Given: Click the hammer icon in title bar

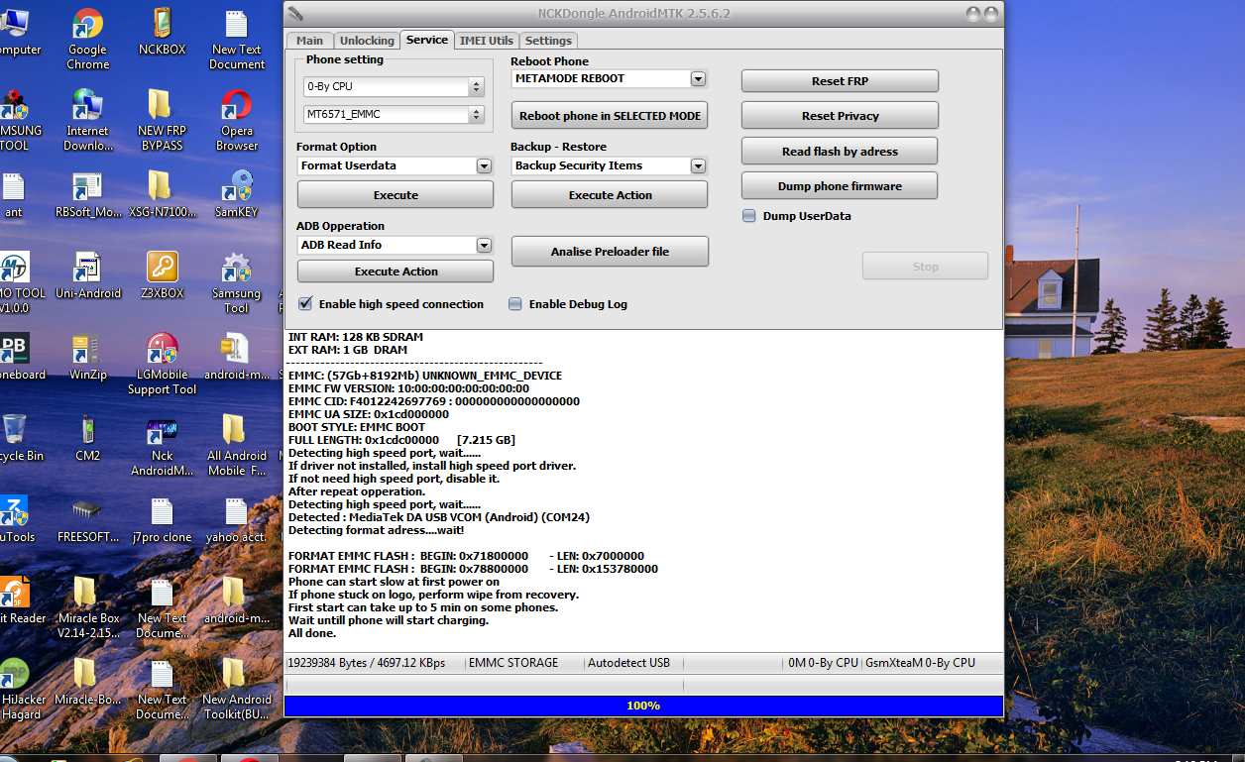Looking at the screenshot, I should click(295, 12).
